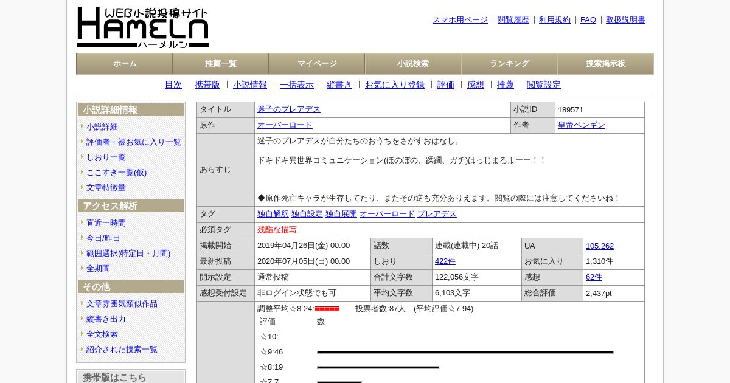Open 小説情報 sub-navigation link

pyautogui.click(x=250, y=85)
